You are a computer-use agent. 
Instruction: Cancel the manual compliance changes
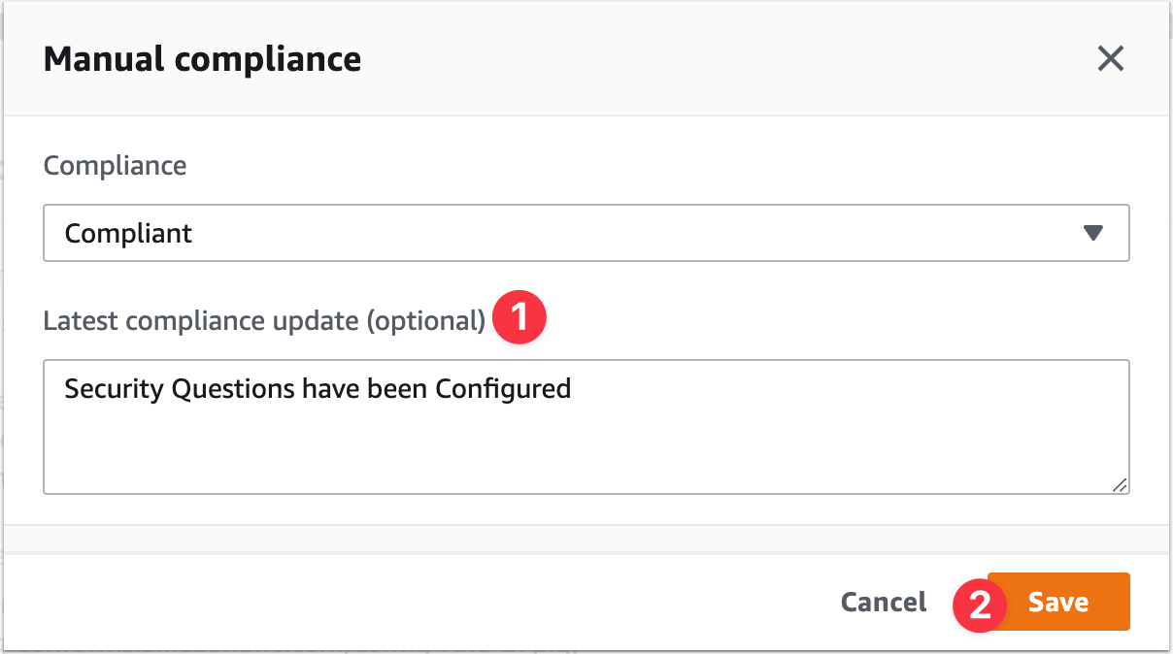(884, 603)
